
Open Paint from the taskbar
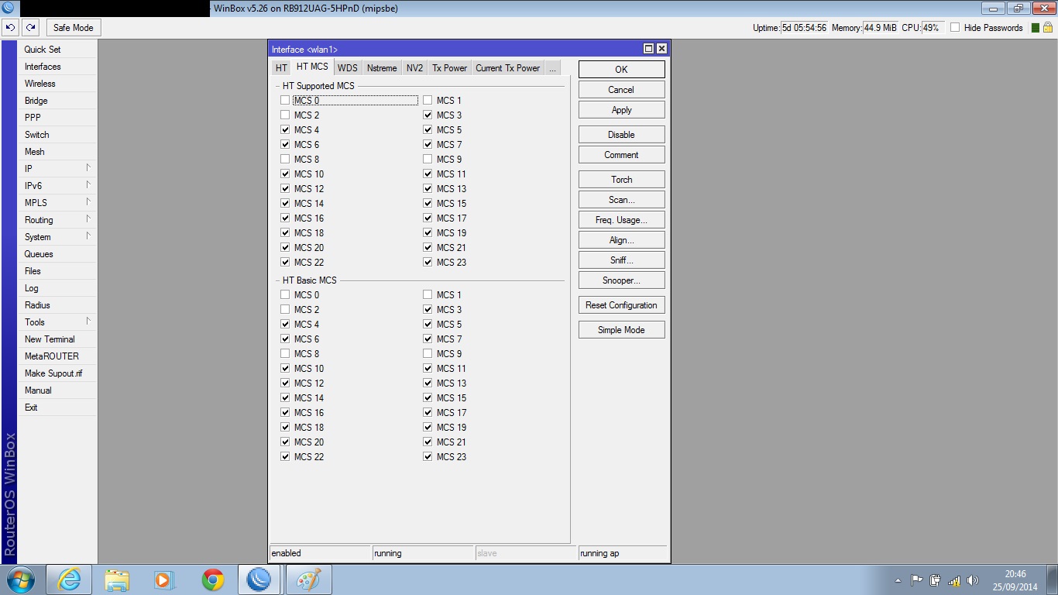point(308,580)
